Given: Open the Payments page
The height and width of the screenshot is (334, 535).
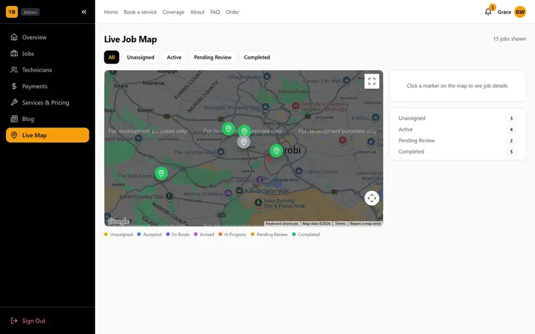Looking at the screenshot, I should [47, 86].
